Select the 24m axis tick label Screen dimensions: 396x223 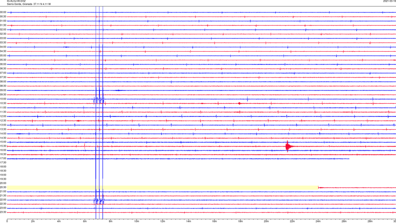pyautogui.click(x=318, y=221)
